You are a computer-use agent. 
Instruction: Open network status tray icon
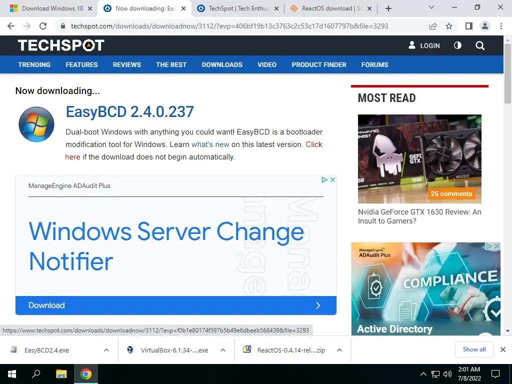click(435, 374)
